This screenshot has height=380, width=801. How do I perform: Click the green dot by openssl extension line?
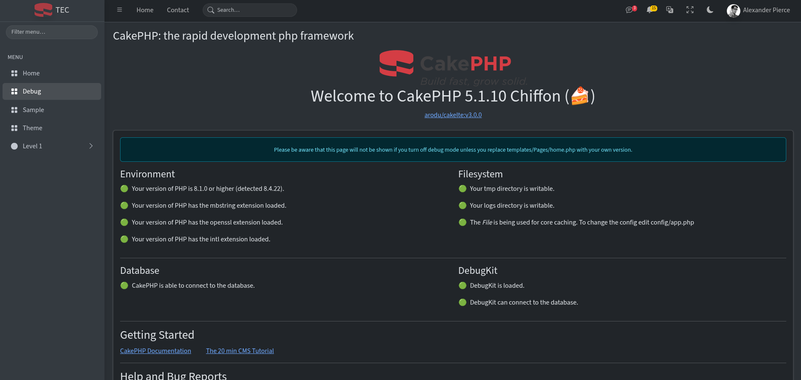point(124,222)
